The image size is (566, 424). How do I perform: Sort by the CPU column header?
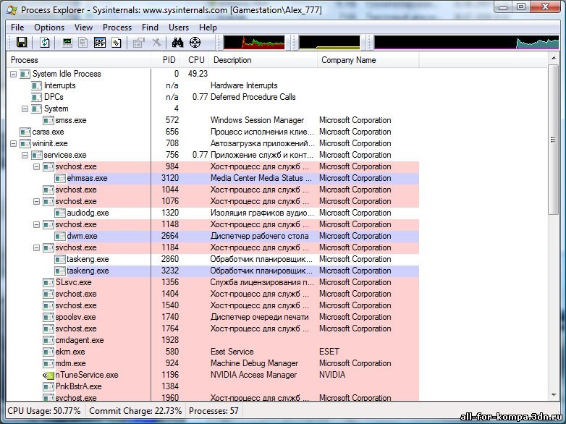(195, 60)
